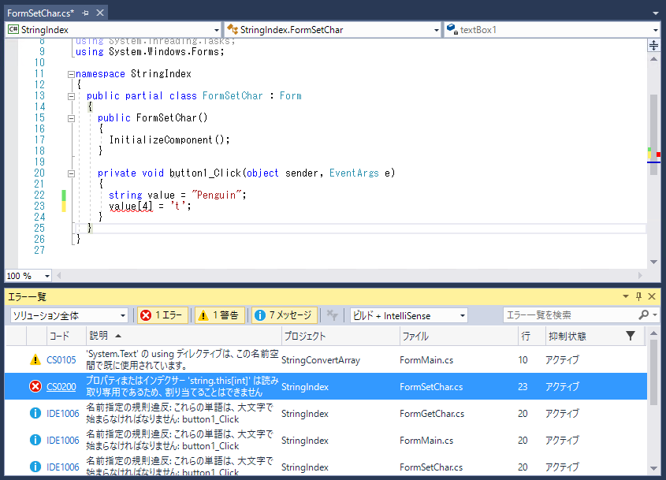666x480 pixels.
Task: Close the FormSetChar.cs tab
Action: pos(100,13)
